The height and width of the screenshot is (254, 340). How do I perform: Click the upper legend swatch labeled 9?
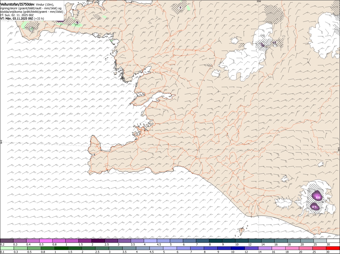[229, 241]
